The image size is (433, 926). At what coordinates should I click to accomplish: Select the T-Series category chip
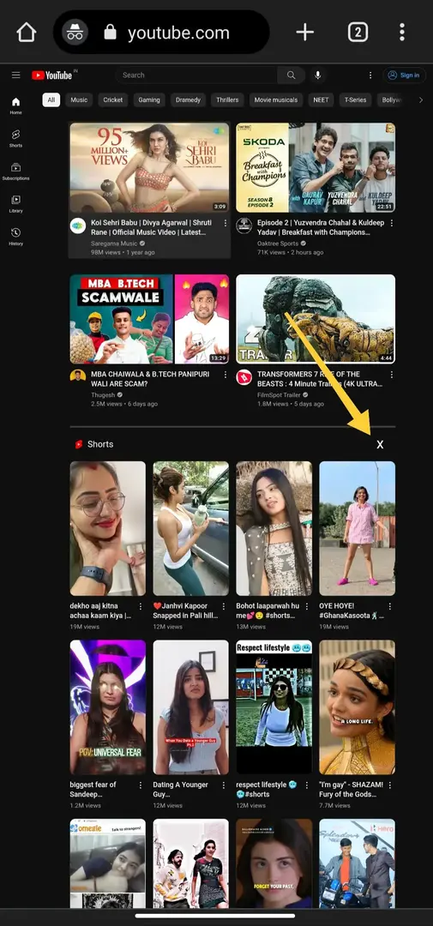(x=356, y=99)
